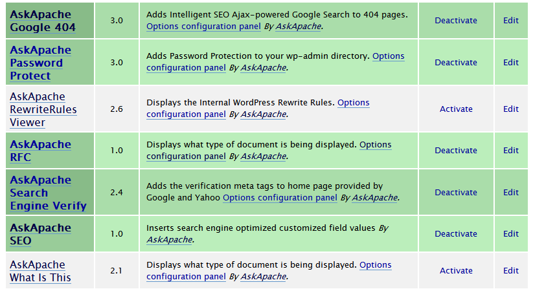Visit AskApache author link in the SEO row
Image resolution: width=533 pixels, height=289 pixels.
pyautogui.click(x=169, y=240)
